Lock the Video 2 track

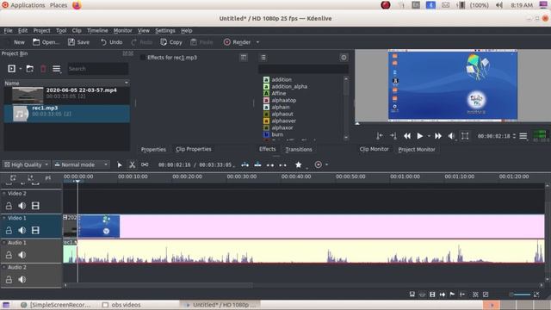(x=9, y=206)
